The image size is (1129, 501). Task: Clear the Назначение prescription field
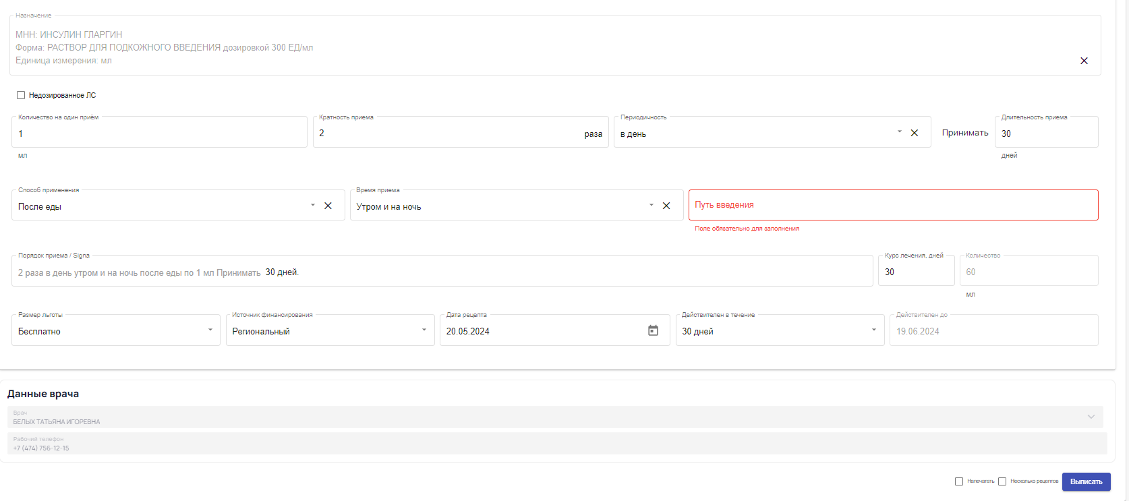pos(1084,61)
